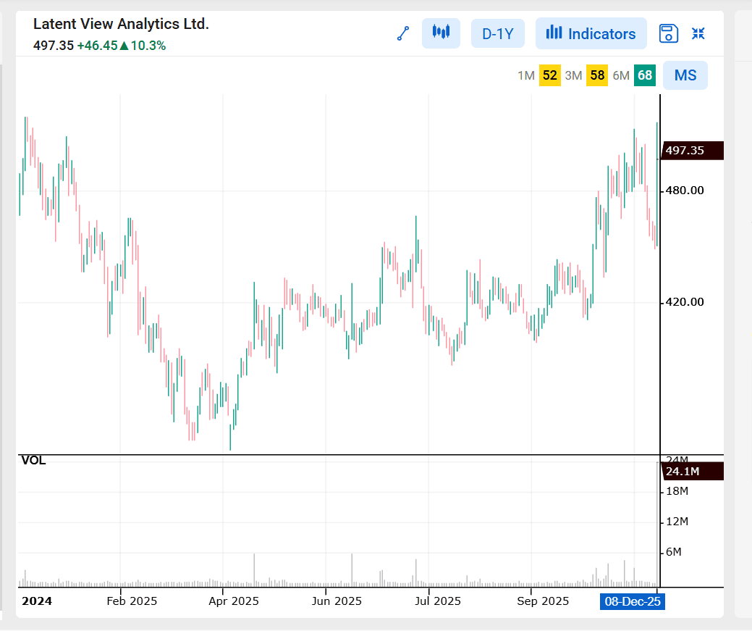Click the 24.1M volume label

692,471
